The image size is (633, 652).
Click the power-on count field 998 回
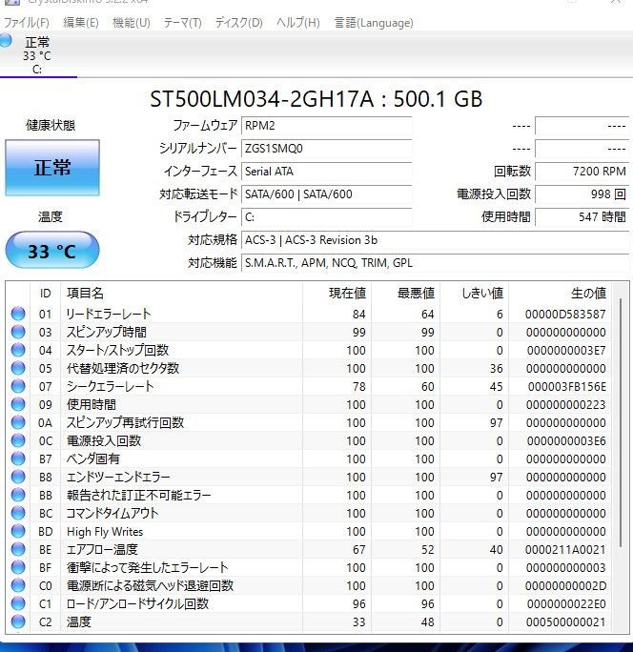pos(582,194)
